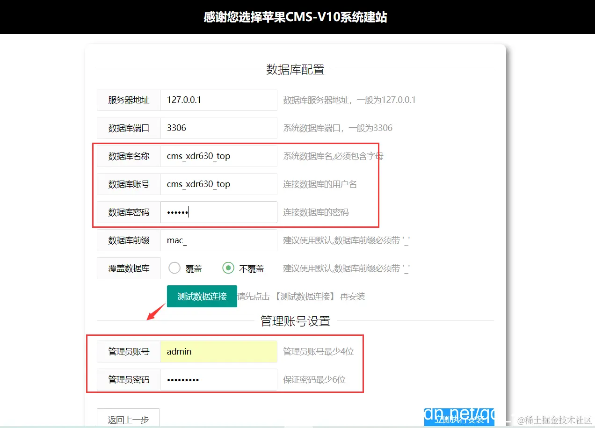Click hint 请先点击【测试数据连接】再安装
The width and height of the screenshot is (595, 428).
(x=301, y=296)
